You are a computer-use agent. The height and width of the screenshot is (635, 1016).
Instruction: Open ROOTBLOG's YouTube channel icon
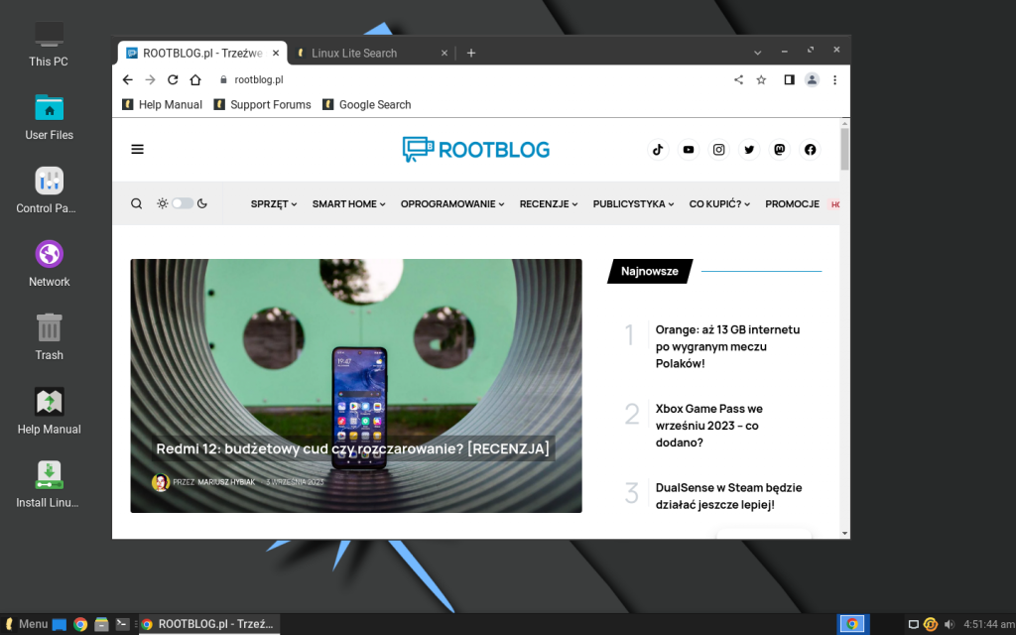tap(689, 149)
